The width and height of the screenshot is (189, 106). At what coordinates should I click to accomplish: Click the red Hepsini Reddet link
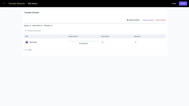coord(161,20)
